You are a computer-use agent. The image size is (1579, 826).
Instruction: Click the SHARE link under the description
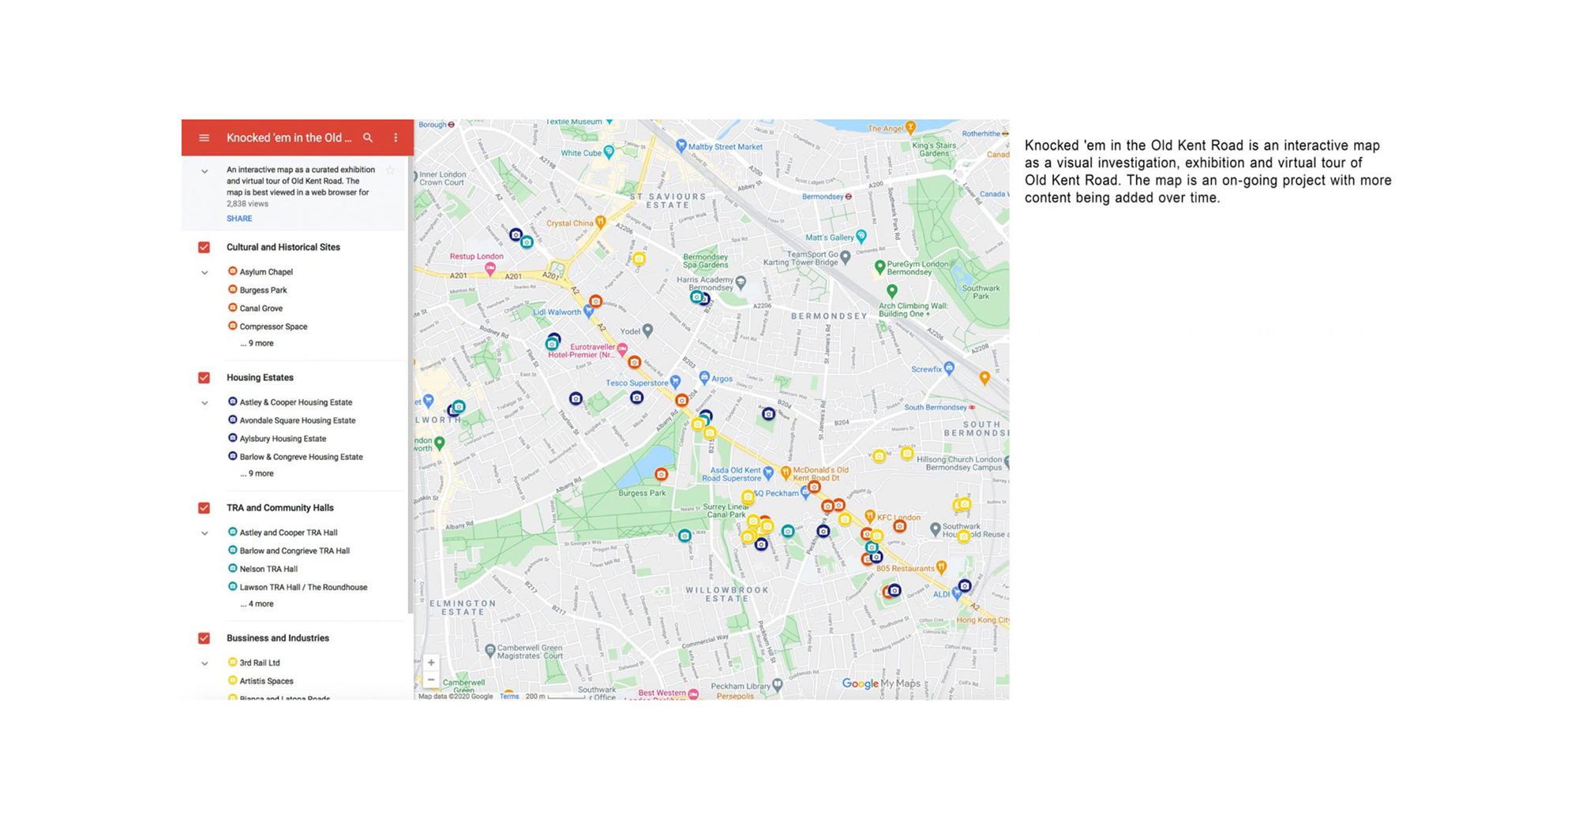click(239, 219)
